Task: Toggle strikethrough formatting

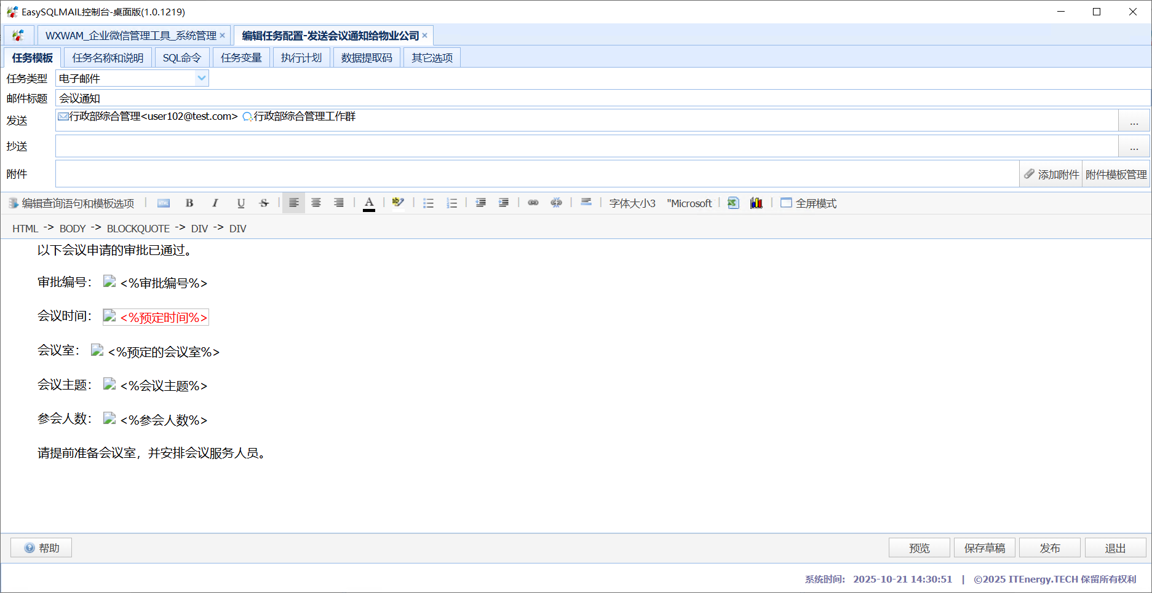Action: click(x=264, y=203)
